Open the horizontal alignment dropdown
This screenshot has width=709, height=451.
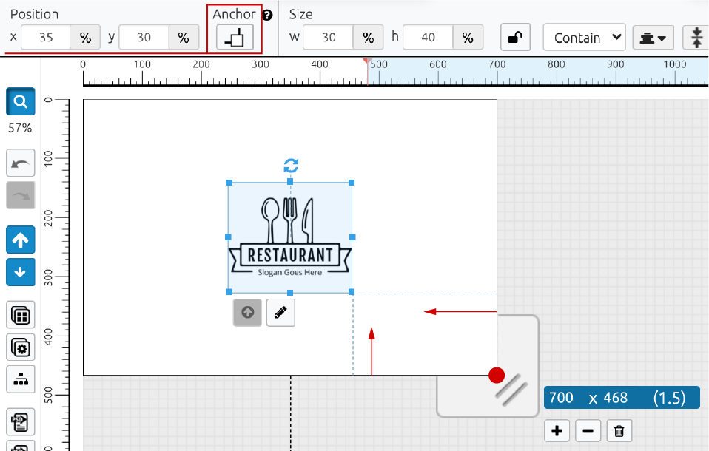coord(653,38)
